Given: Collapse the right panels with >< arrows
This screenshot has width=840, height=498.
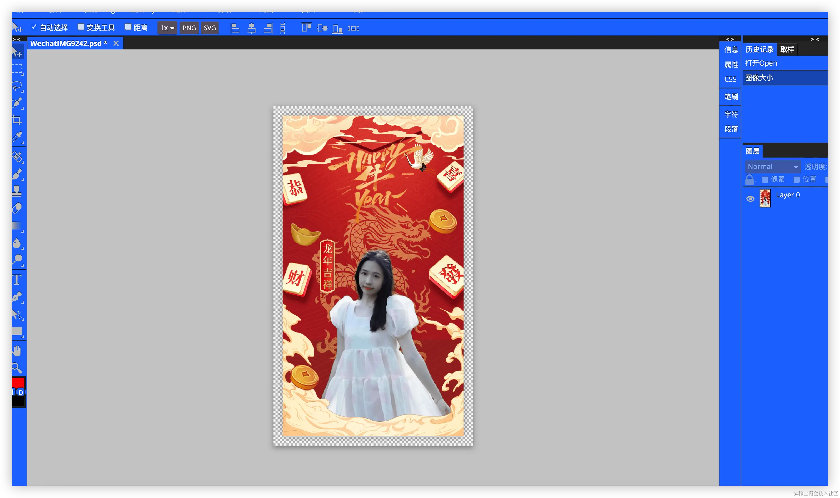Looking at the screenshot, I should click(x=815, y=39).
